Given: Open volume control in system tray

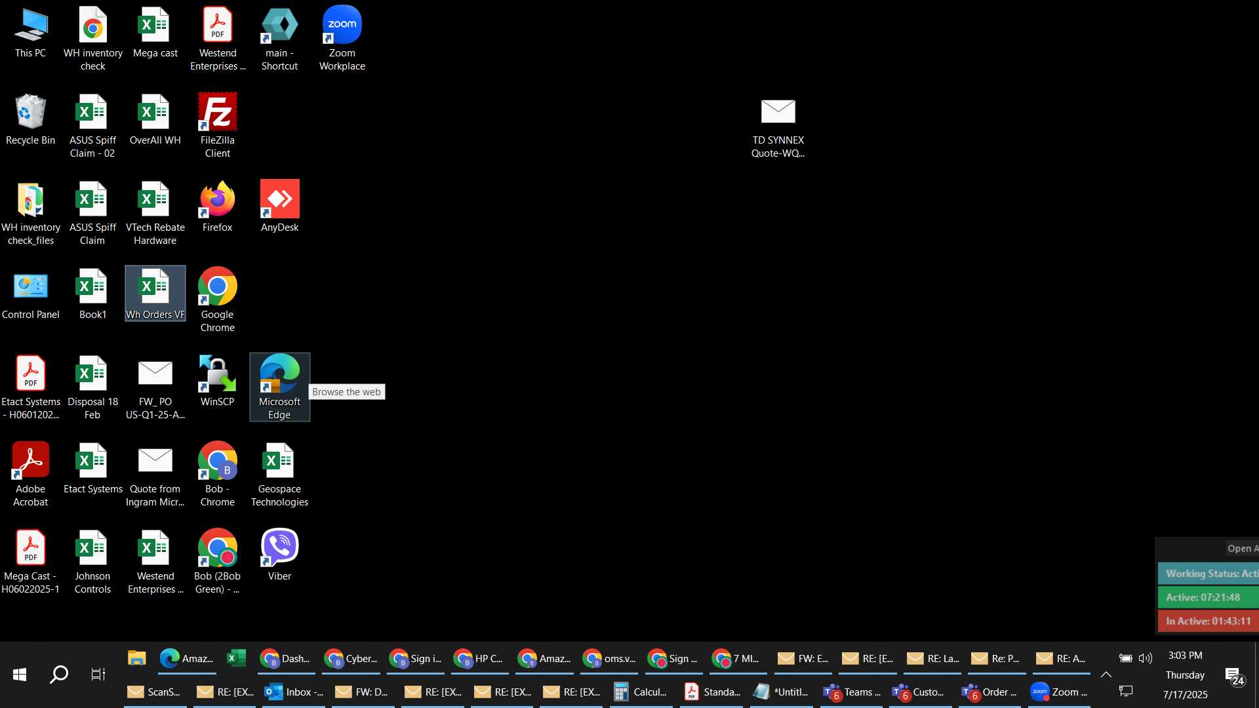Looking at the screenshot, I should [1146, 658].
